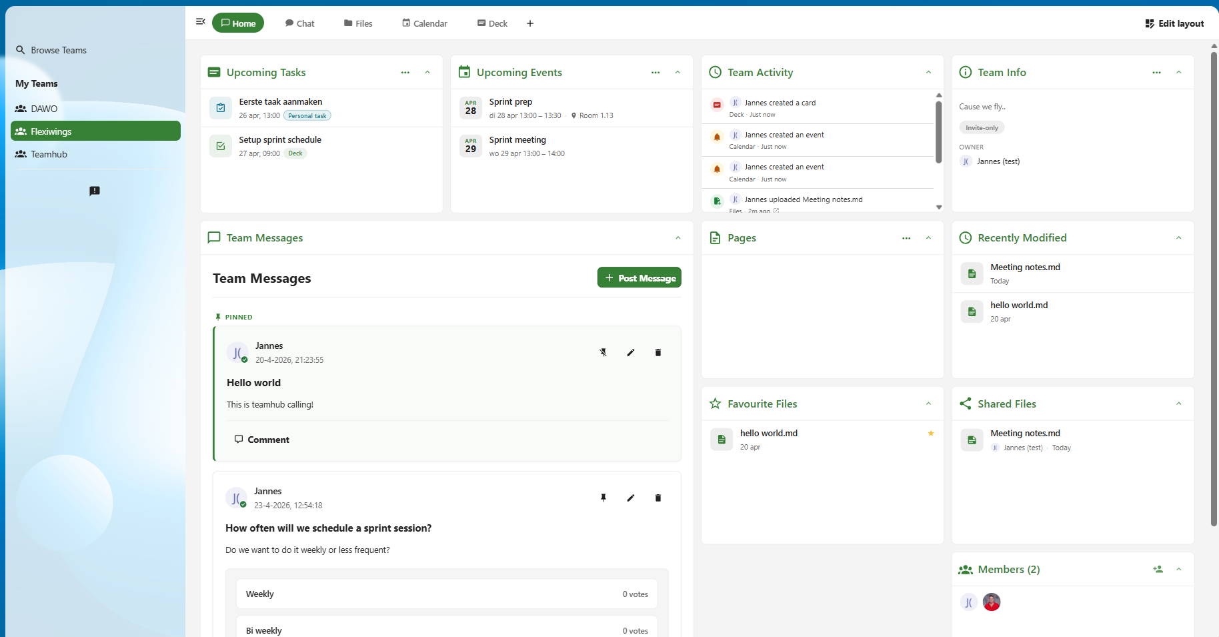Open Edit layout mode
This screenshot has height=637, width=1219.
1174,23
